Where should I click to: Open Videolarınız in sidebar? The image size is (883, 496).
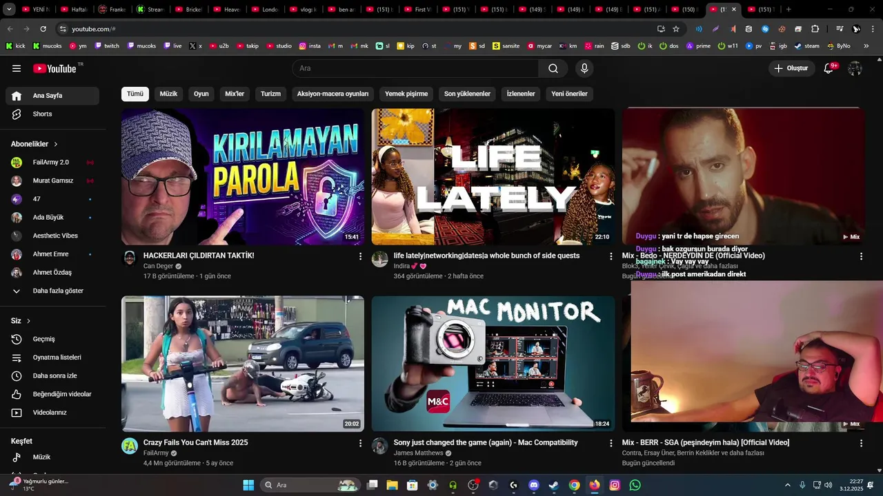(52, 413)
